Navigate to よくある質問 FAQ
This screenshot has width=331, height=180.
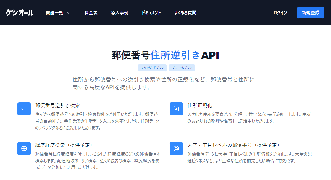coord(185,13)
